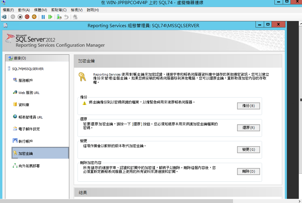Click the enhanced session toolbar icon
302x203 pixels.
click(x=75, y=17)
